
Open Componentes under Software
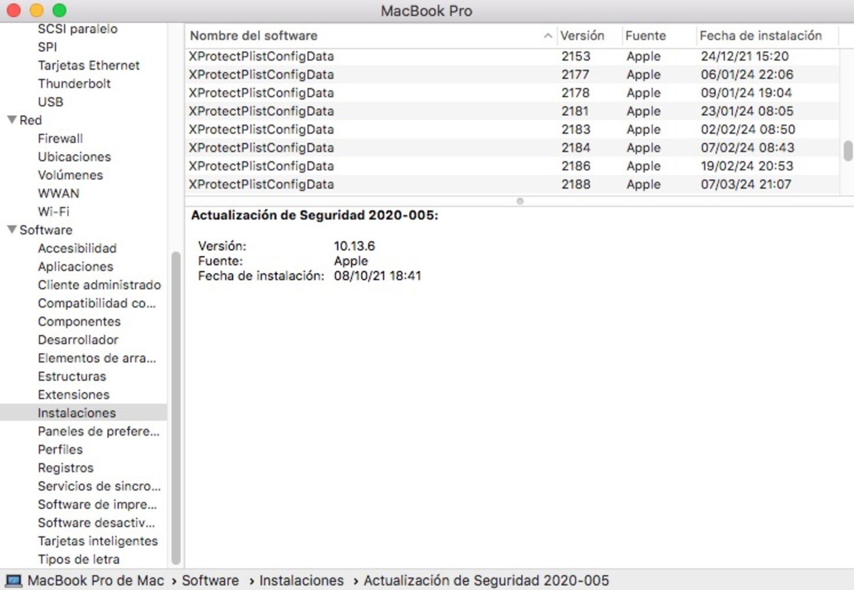[79, 322]
